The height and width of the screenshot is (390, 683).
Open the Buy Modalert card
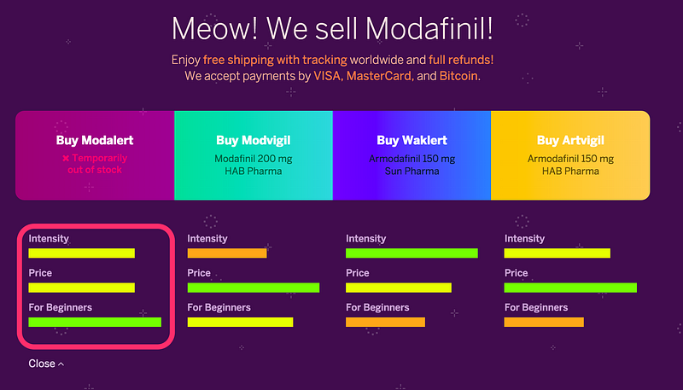click(95, 155)
